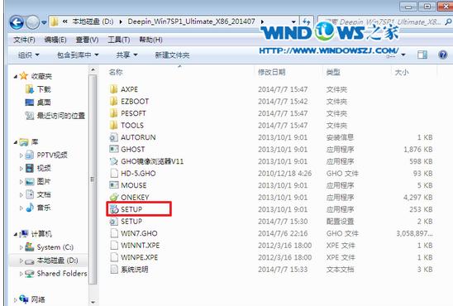Open the AXPE folder icon

point(114,89)
